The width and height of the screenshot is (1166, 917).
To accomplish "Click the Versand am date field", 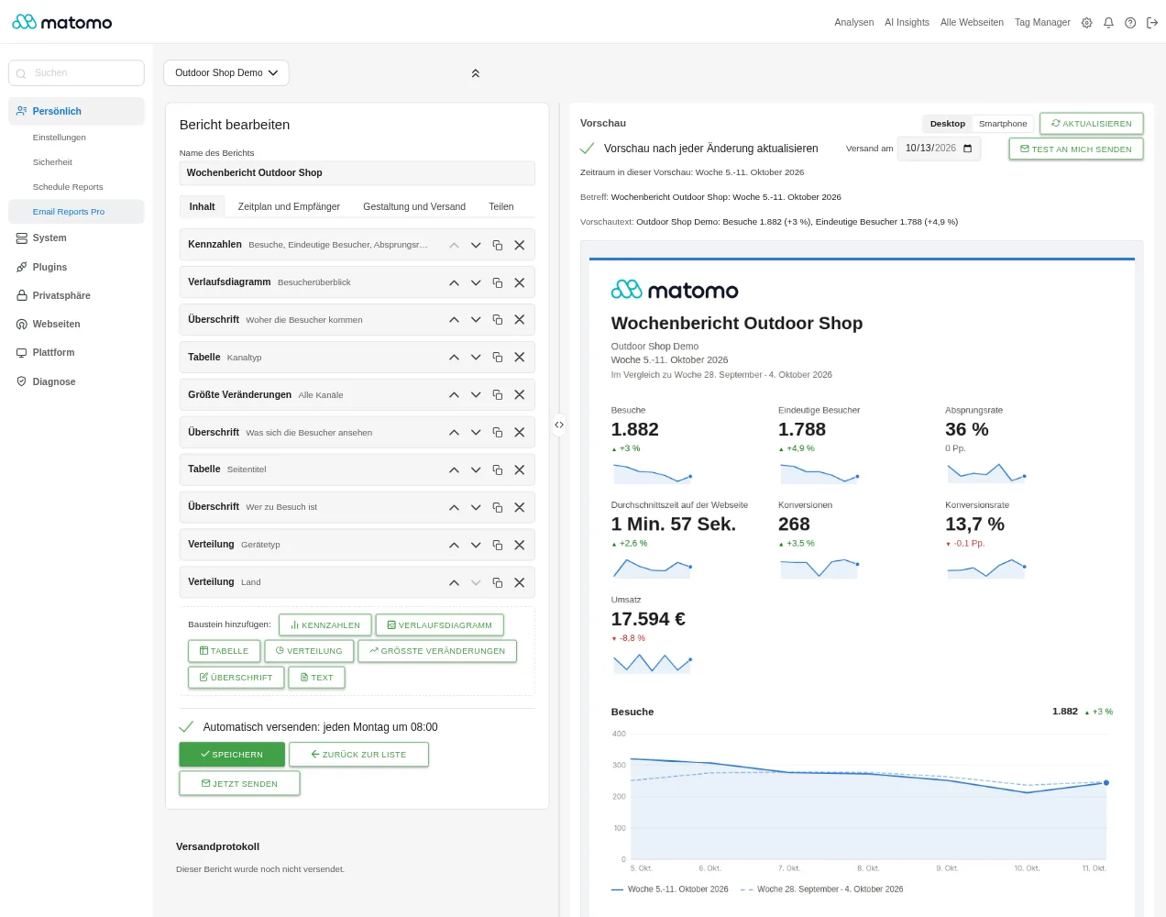I will (x=939, y=149).
